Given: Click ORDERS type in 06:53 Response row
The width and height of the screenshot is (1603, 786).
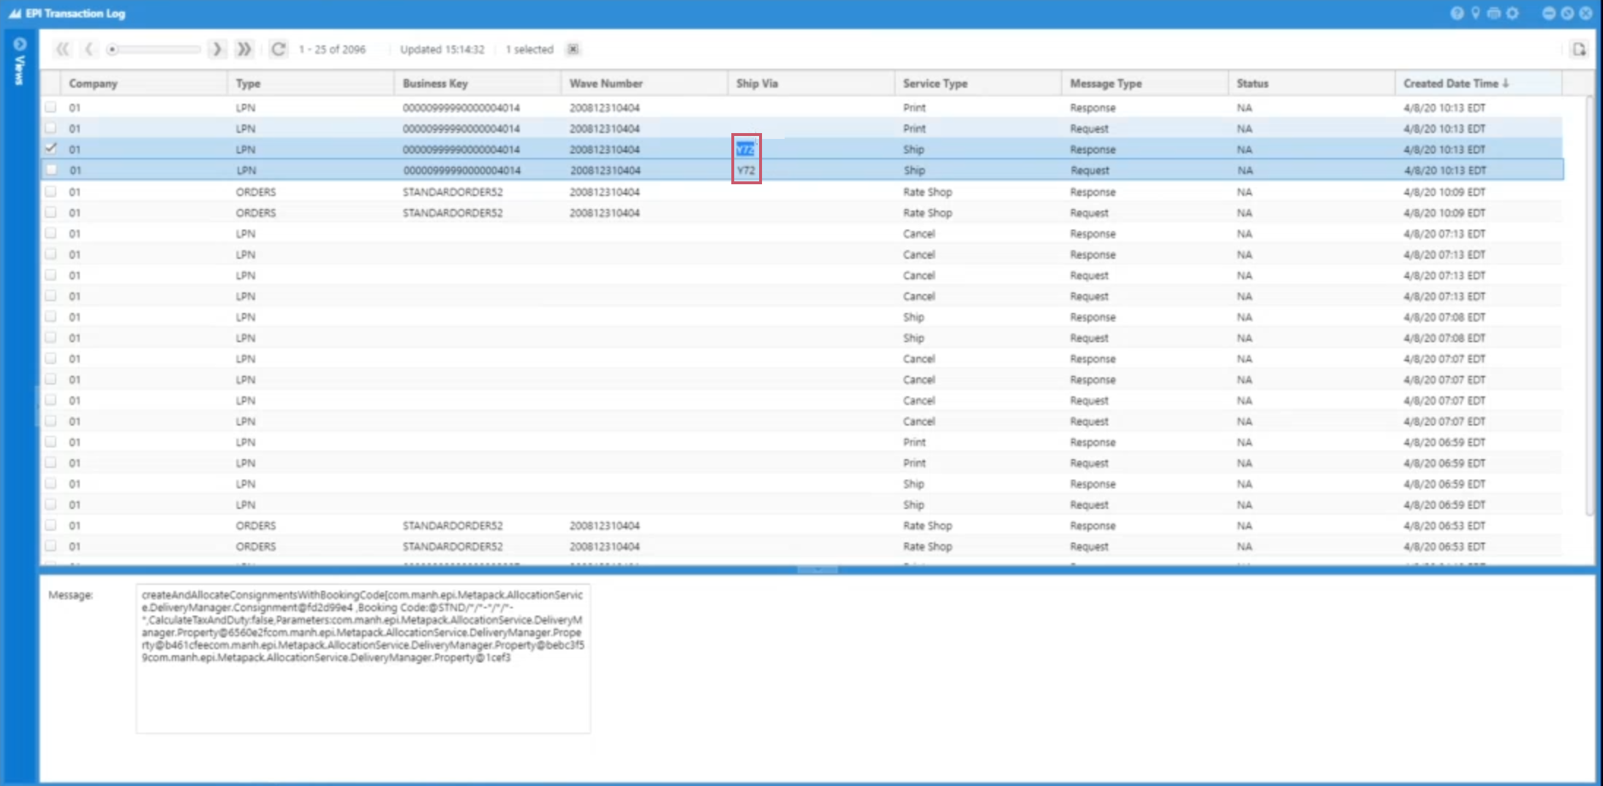Looking at the screenshot, I should pyautogui.click(x=256, y=526).
